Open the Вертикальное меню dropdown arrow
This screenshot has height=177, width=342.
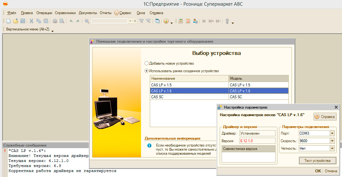point(52,31)
